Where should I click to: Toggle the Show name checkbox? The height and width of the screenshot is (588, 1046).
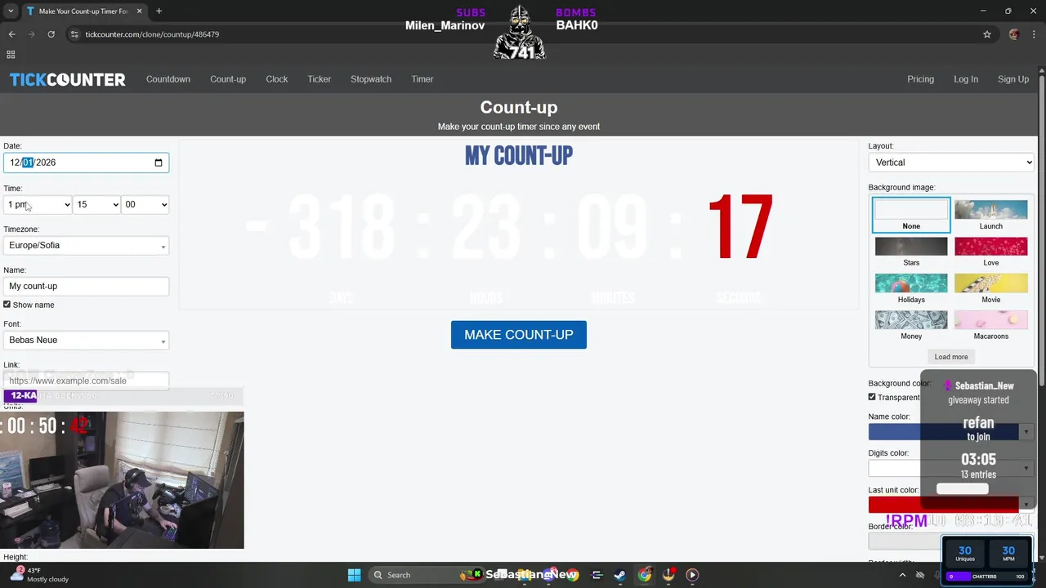pos(7,305)
